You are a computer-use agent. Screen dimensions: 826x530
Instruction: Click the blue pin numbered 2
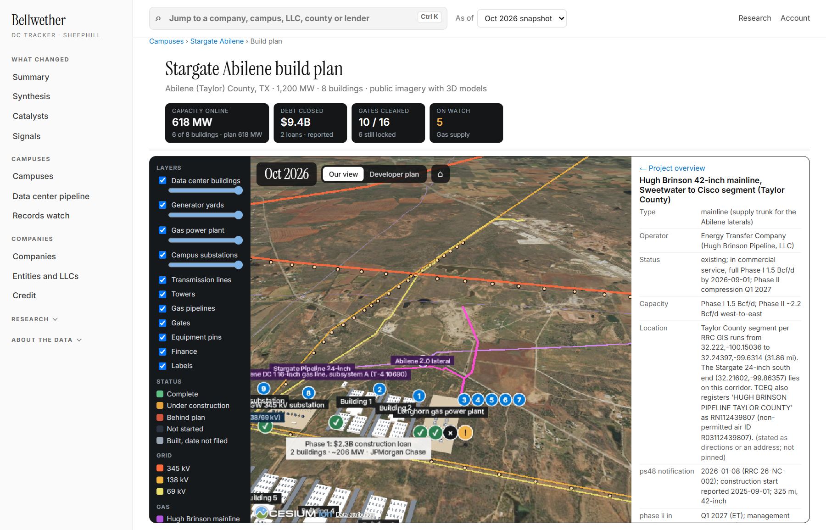[x=379, y=390]
